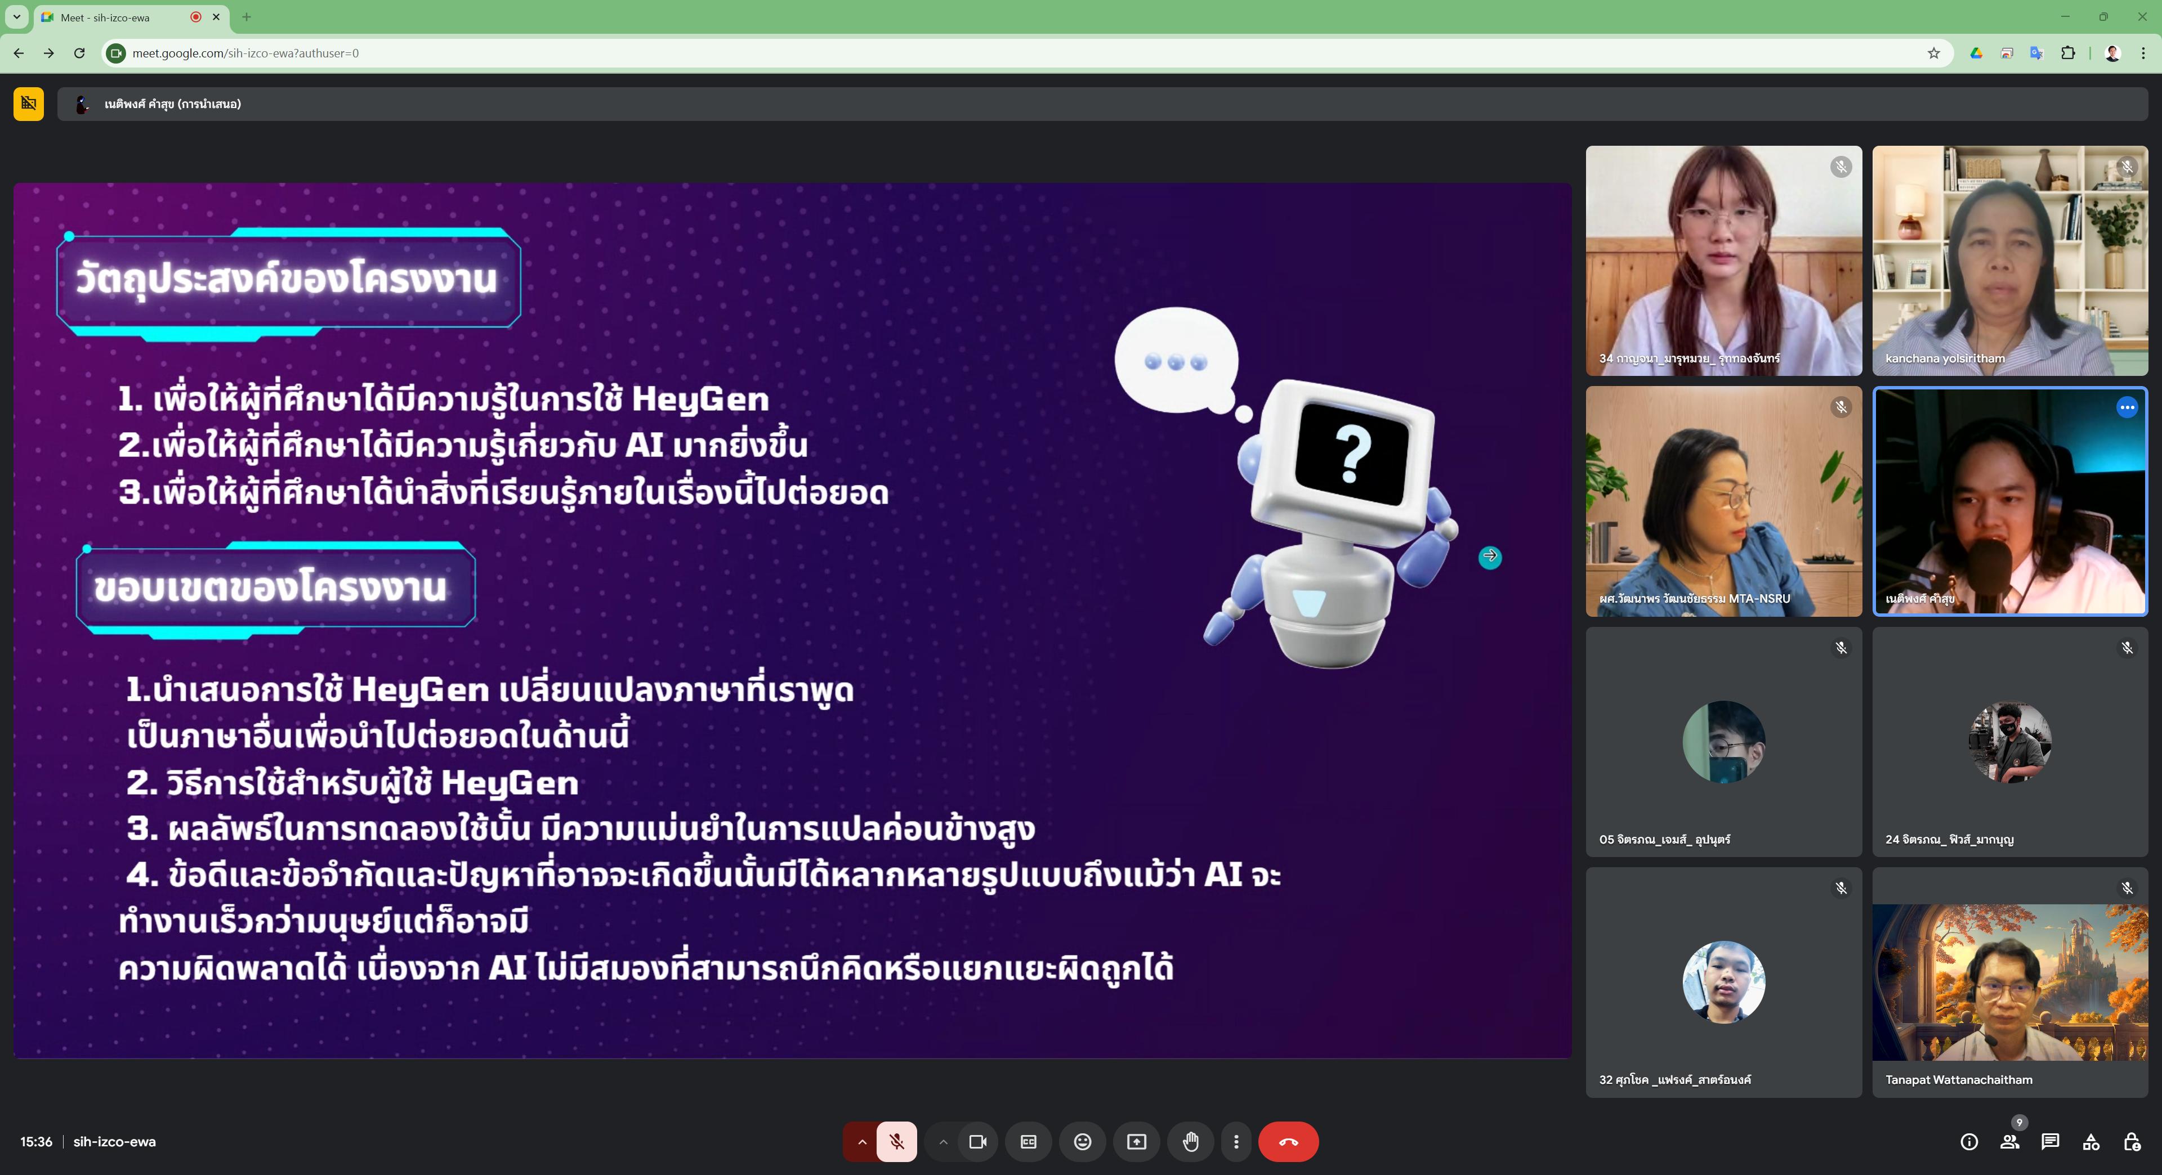The width and height of the screenshot is (2162, 1175).
Task: Toggle the camera button
Action: [977, 1141]
